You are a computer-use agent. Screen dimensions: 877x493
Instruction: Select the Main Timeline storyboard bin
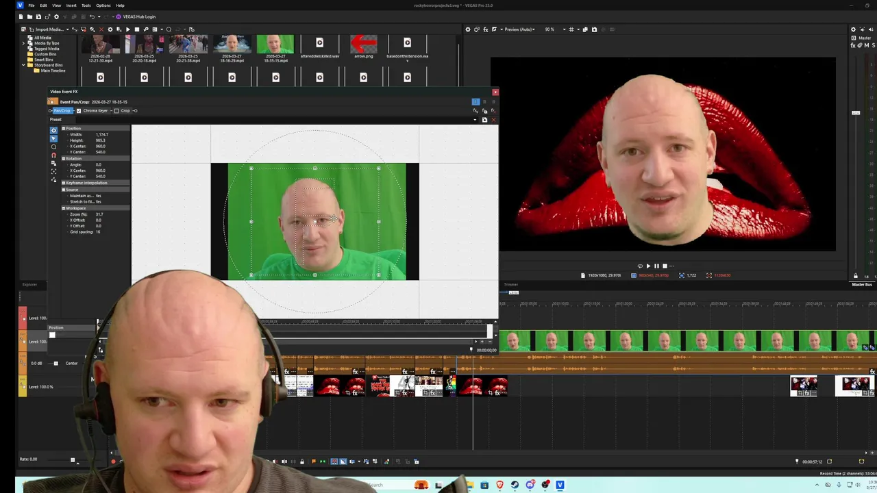53,71
